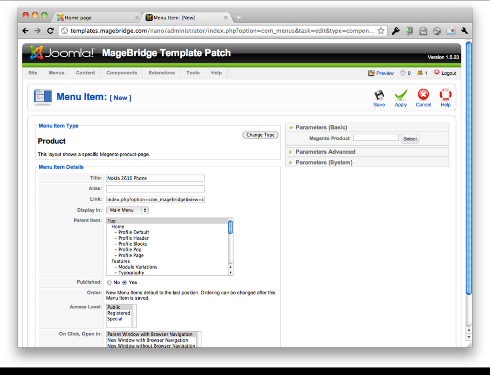Set Published to Yes
Screen dimensions: 490x377
point(124,283)
